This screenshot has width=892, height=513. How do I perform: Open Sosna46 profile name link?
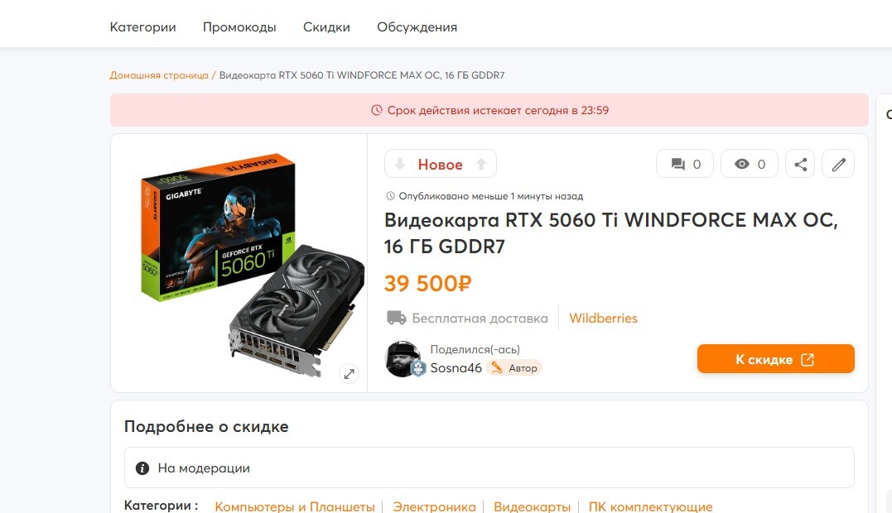click(456, 368)
